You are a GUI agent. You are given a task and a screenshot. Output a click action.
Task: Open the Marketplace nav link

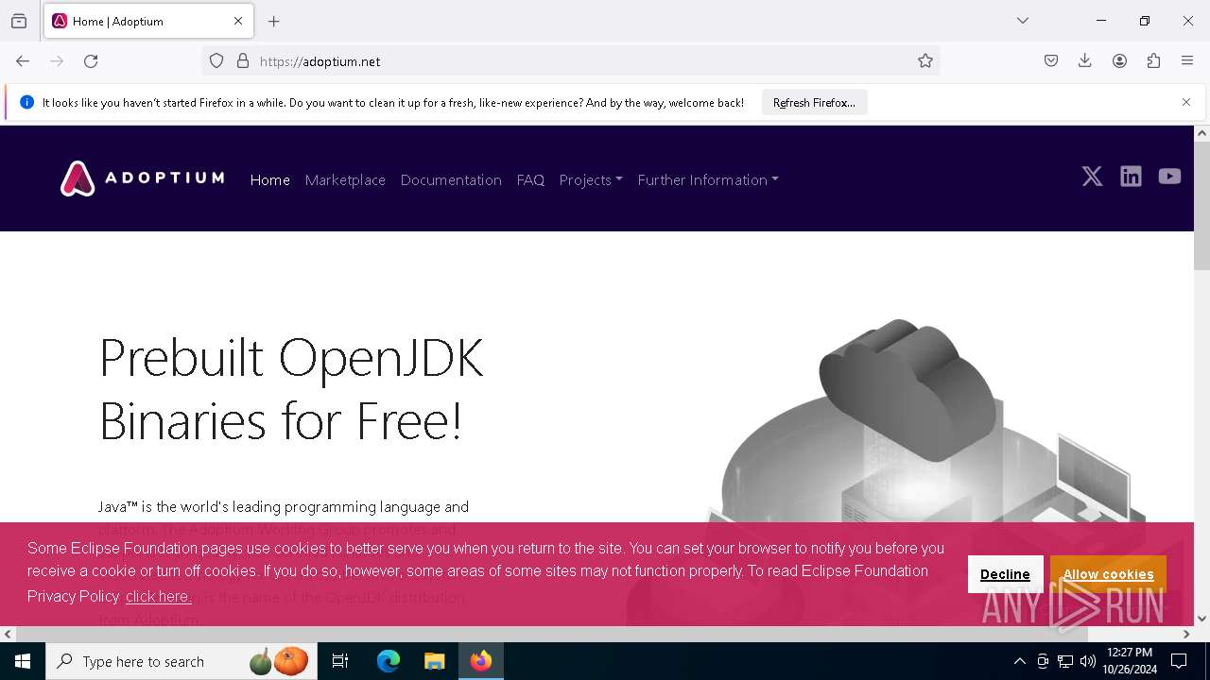(x=345, y=179)
